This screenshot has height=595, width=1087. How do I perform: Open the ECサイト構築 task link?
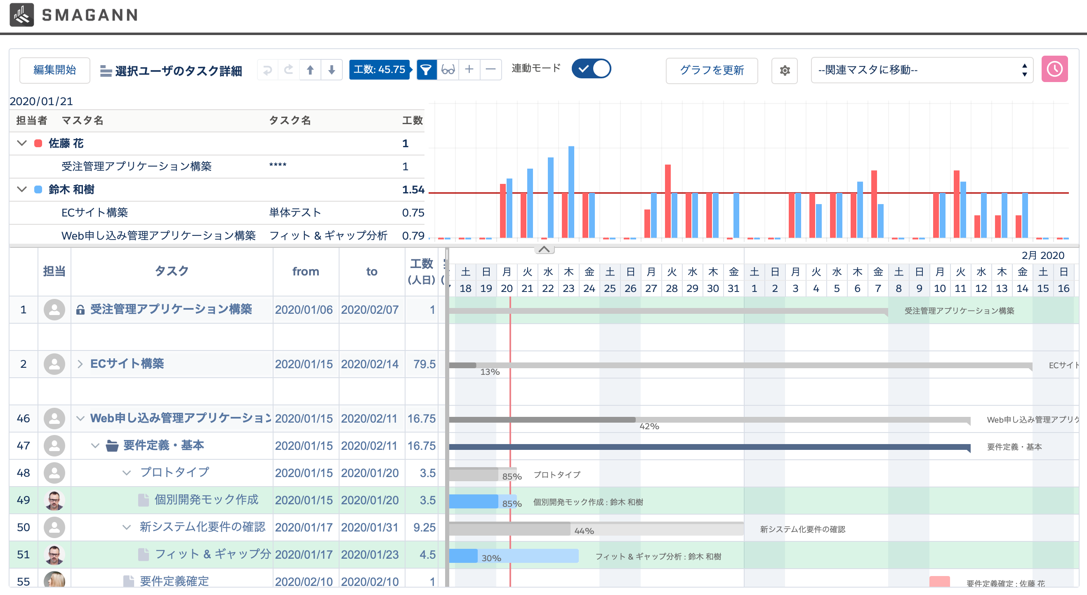(x=127, y=364)
